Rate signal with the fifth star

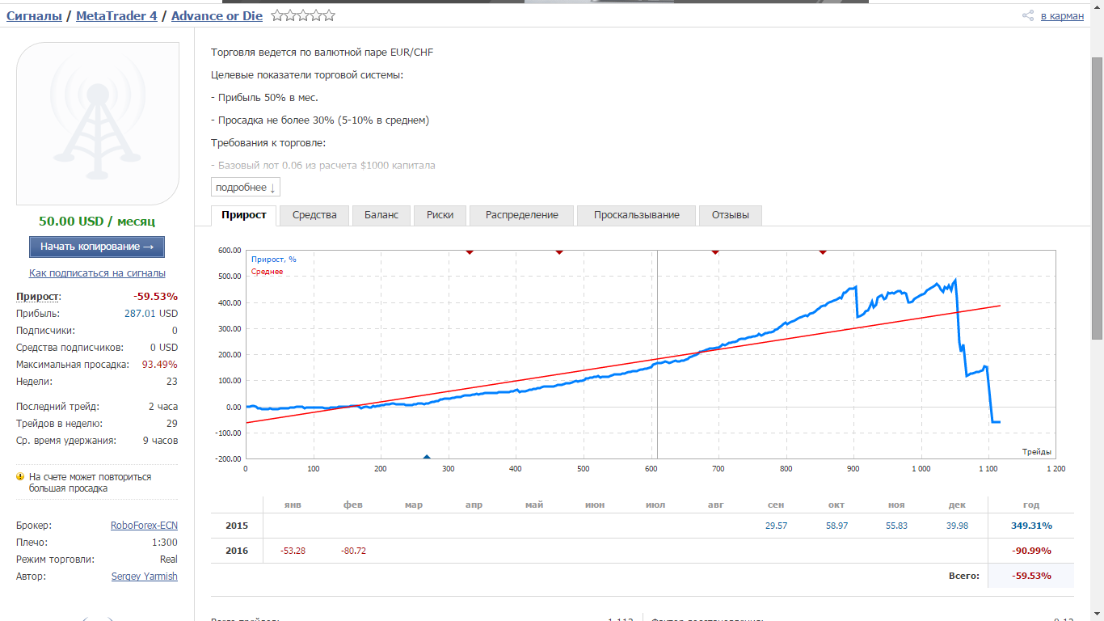[328, 15]
